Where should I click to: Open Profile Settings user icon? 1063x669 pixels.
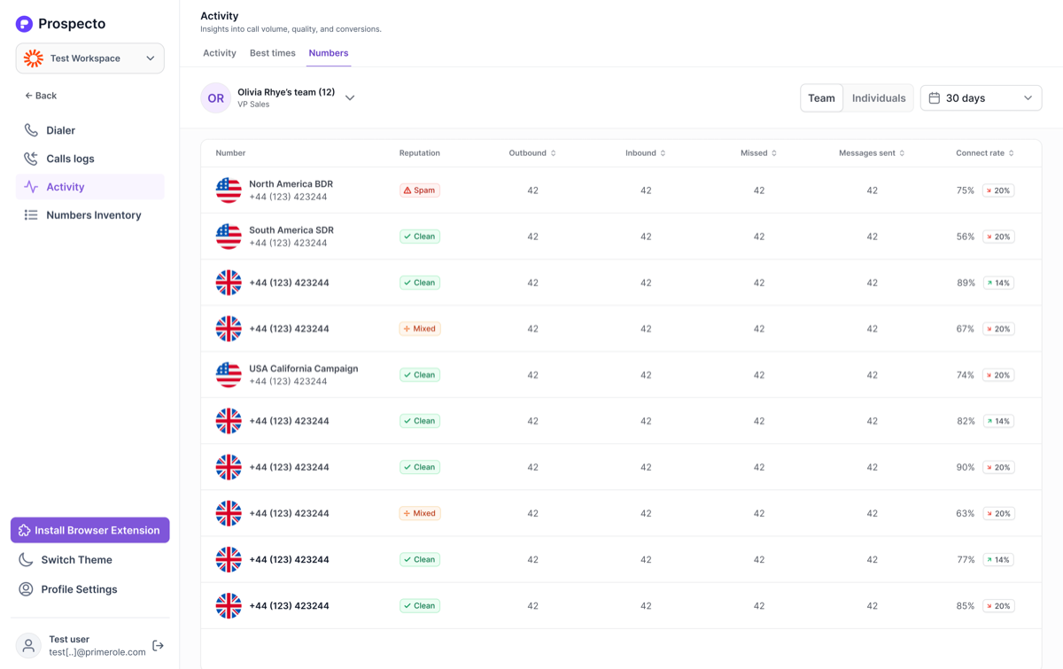pos(26,589)
